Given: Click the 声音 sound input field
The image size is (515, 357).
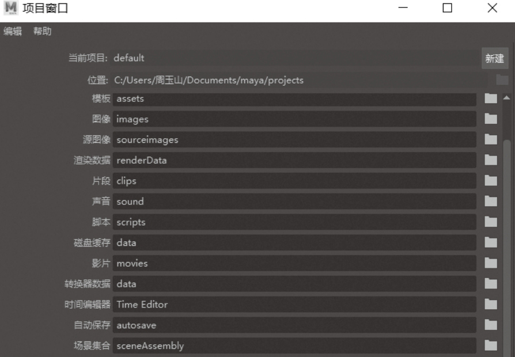Looking at the screenshot, I should coord(294,202).
